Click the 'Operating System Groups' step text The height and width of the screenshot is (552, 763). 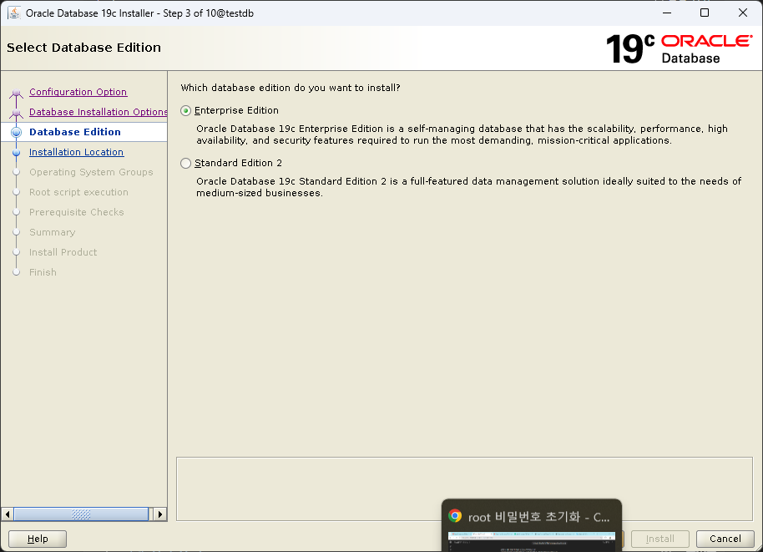pos(91,172)
